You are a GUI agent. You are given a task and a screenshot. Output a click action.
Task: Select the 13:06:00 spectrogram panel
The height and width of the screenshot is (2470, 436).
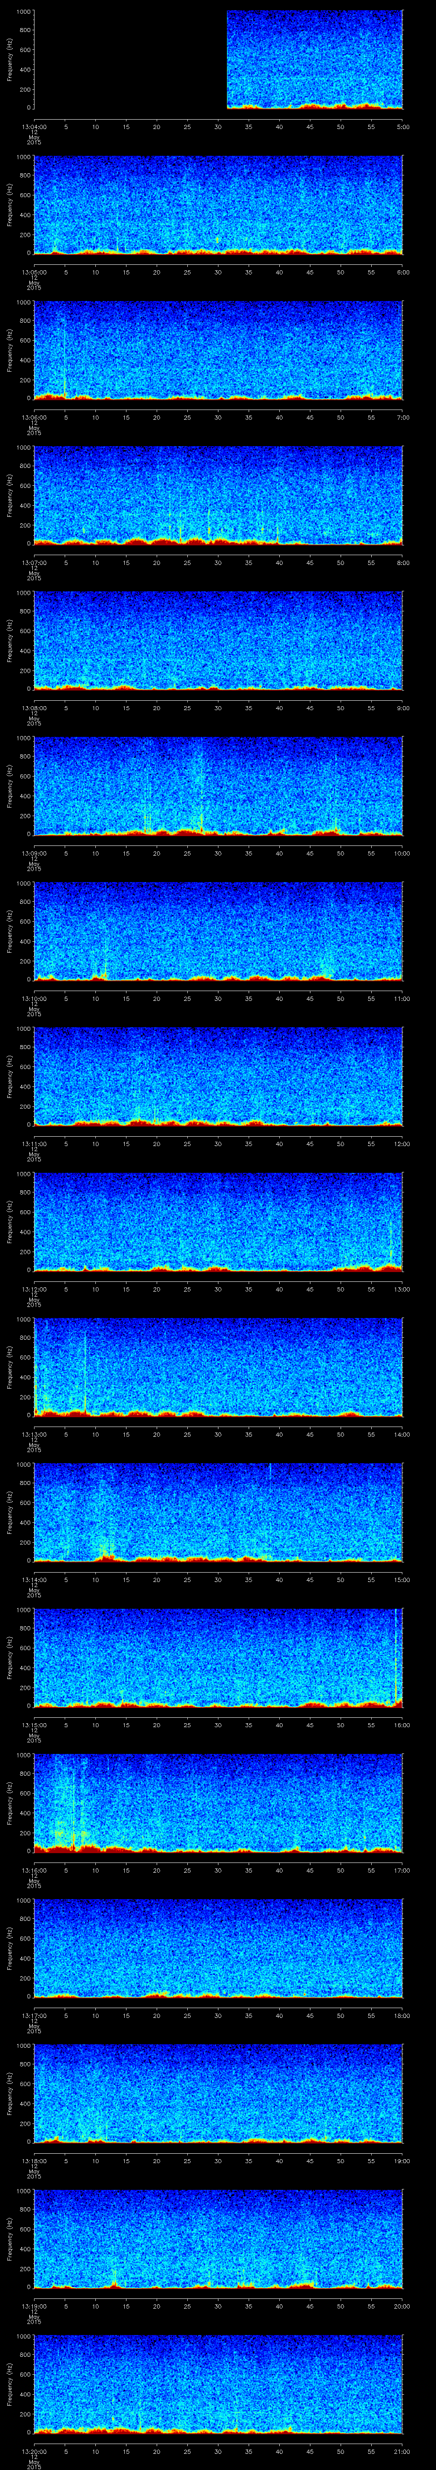(x=218, y=350)
